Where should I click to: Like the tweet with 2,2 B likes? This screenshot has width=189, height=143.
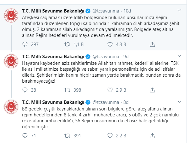click(110, 136)
